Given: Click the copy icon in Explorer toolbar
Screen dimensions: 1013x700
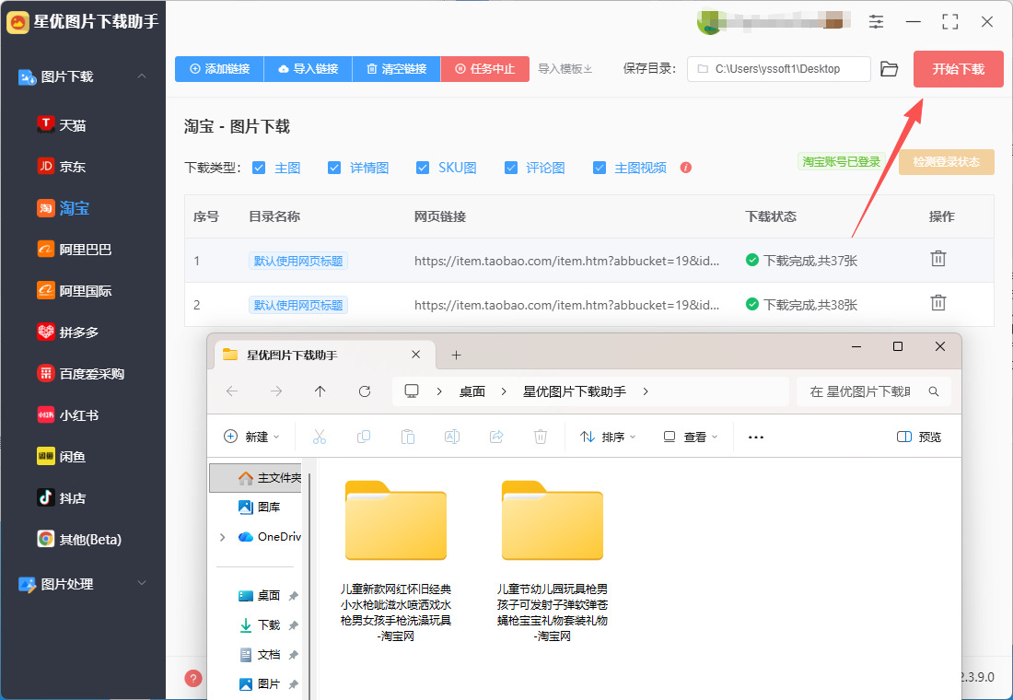Looking at the screenshot, I should pos(364,437).
